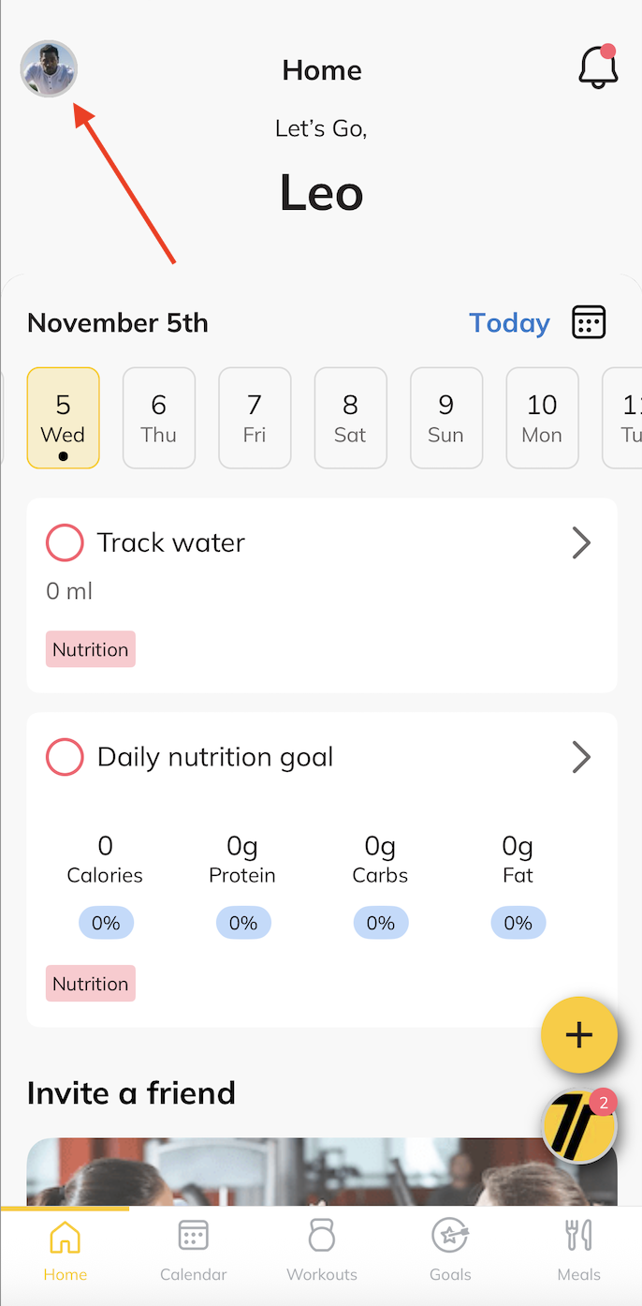
Task: Select Monday the 10th date card
Action: point(542,418)
